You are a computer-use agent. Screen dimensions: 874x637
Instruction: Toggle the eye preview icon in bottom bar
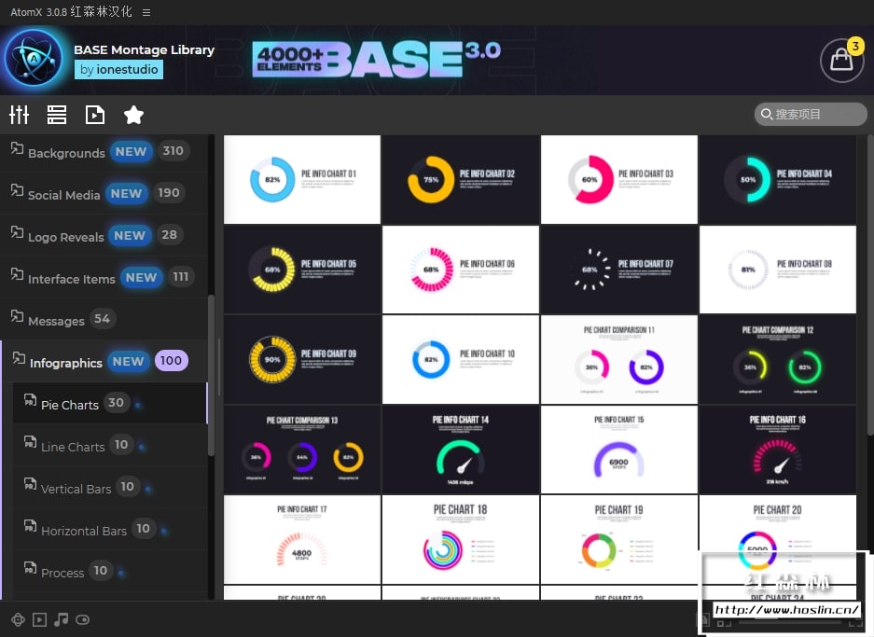pyautogui.click(x=82, y=619)
